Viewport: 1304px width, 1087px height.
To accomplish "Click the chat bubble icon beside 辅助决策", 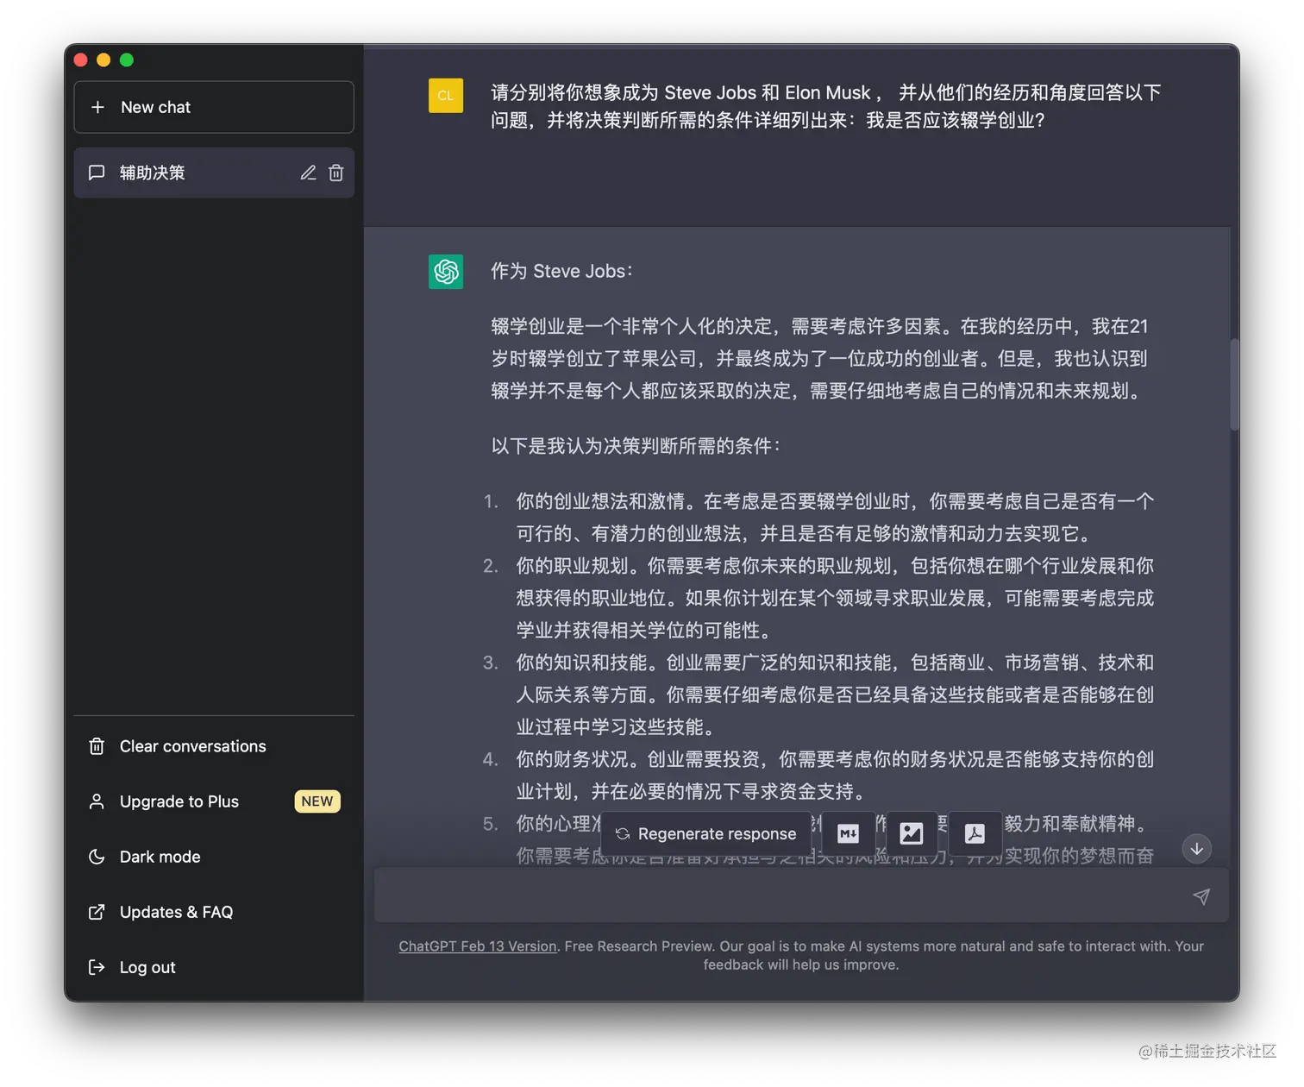I will [x=97, y=173].
